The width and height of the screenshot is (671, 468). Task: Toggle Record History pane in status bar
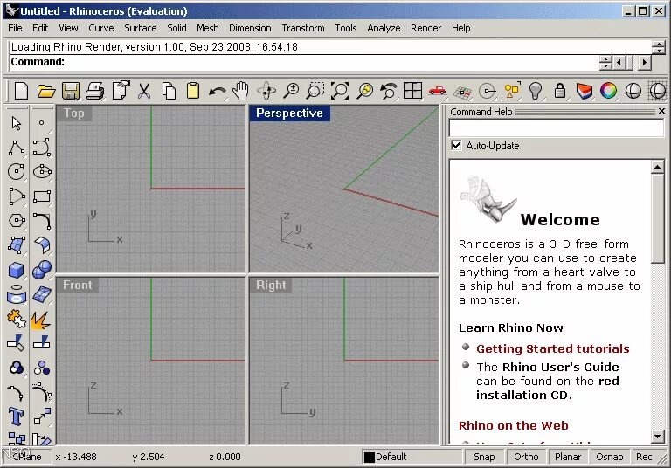(644, 457)
